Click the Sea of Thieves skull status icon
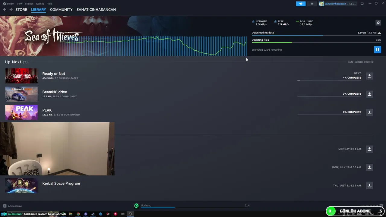 coord(136,206)
